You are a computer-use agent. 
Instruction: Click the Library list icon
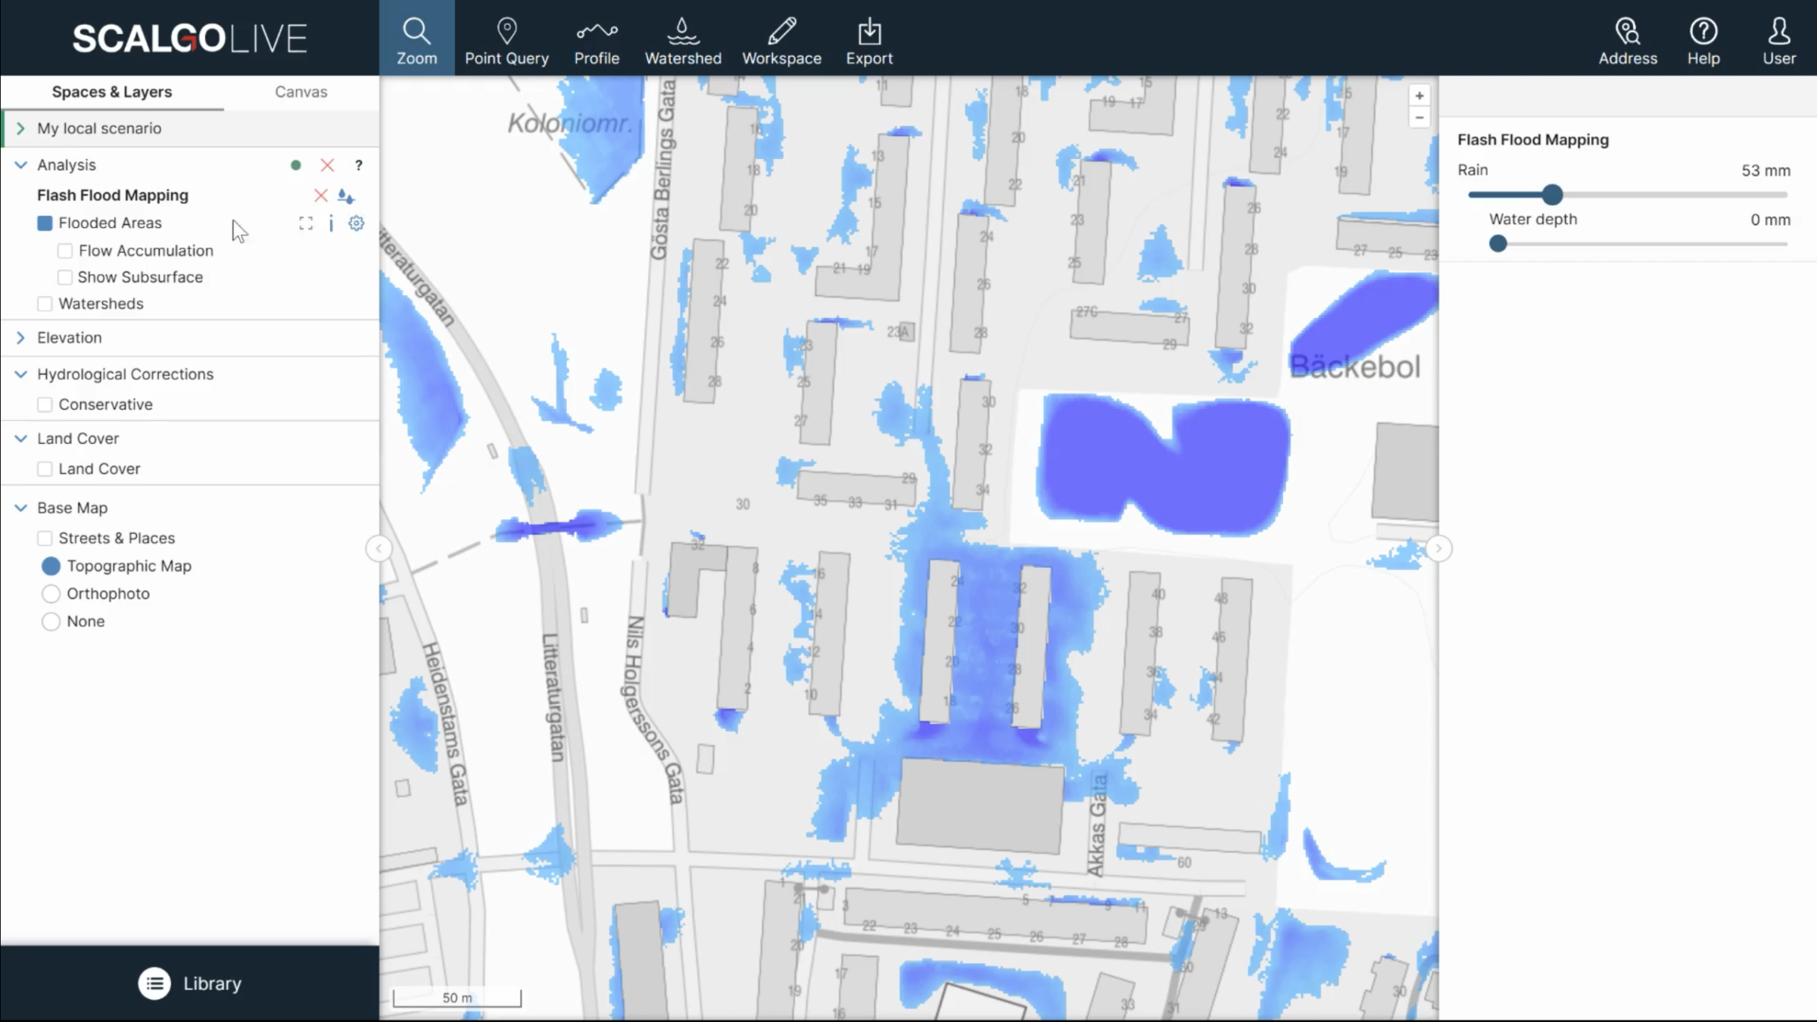click(154, 983)
